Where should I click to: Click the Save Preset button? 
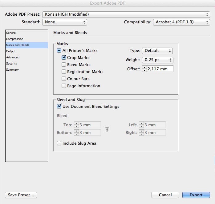(x=21, y=195)
